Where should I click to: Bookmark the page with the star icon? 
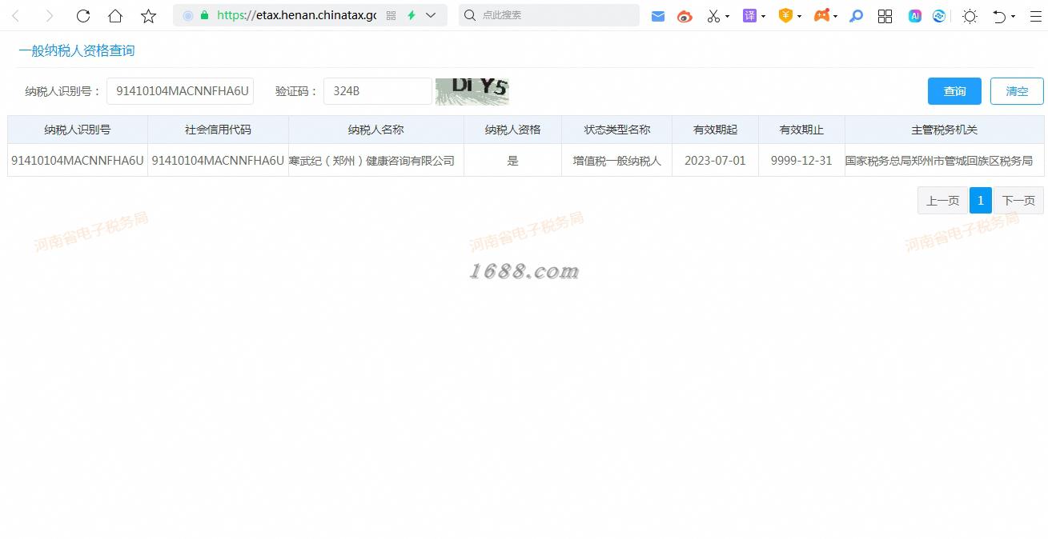148,16
